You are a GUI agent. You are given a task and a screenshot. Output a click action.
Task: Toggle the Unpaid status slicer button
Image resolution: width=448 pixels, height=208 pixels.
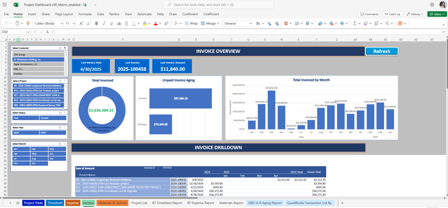point(53,118)
